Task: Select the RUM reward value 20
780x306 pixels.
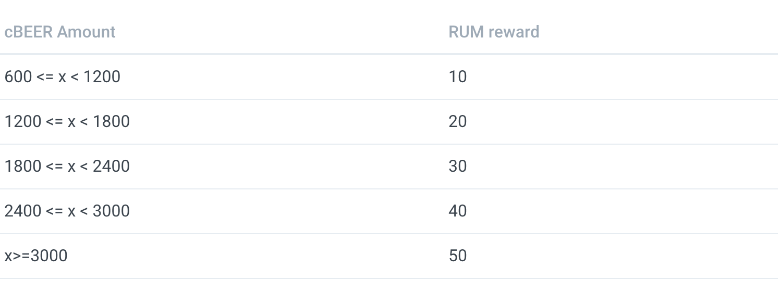Action: (x=457, y=122)
